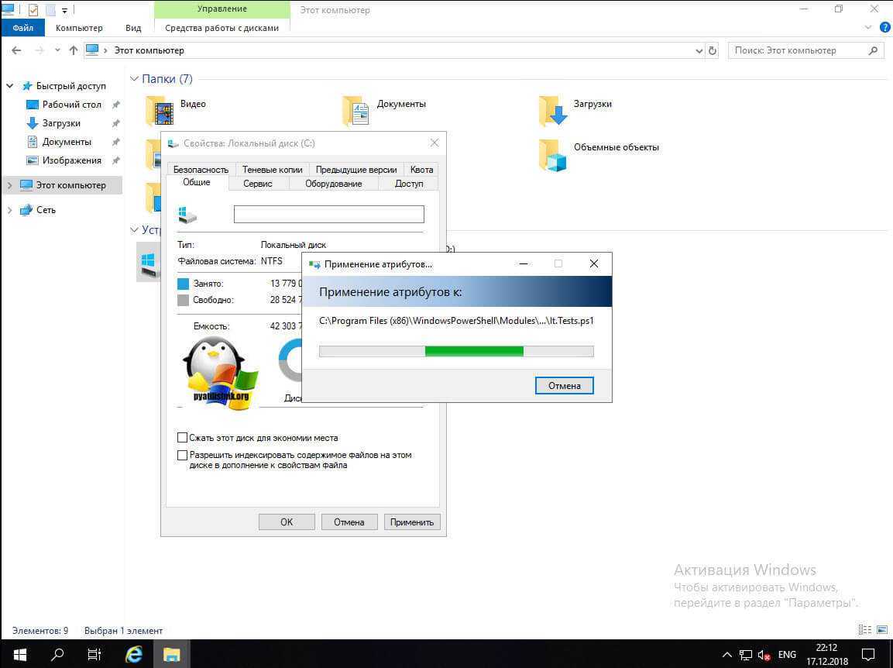This screenshot has width=893, height=668.
Task: Click the new folder icon in title bar
Action: 50,10
